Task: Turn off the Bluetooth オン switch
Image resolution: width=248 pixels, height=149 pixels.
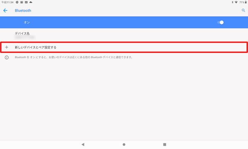Action: click(x=220, y=22)
